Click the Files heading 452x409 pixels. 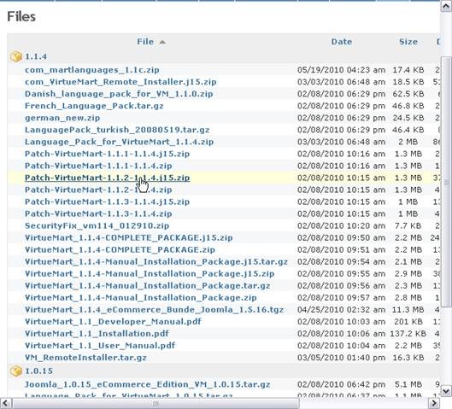pyautogui.click(x=21, y=16)
